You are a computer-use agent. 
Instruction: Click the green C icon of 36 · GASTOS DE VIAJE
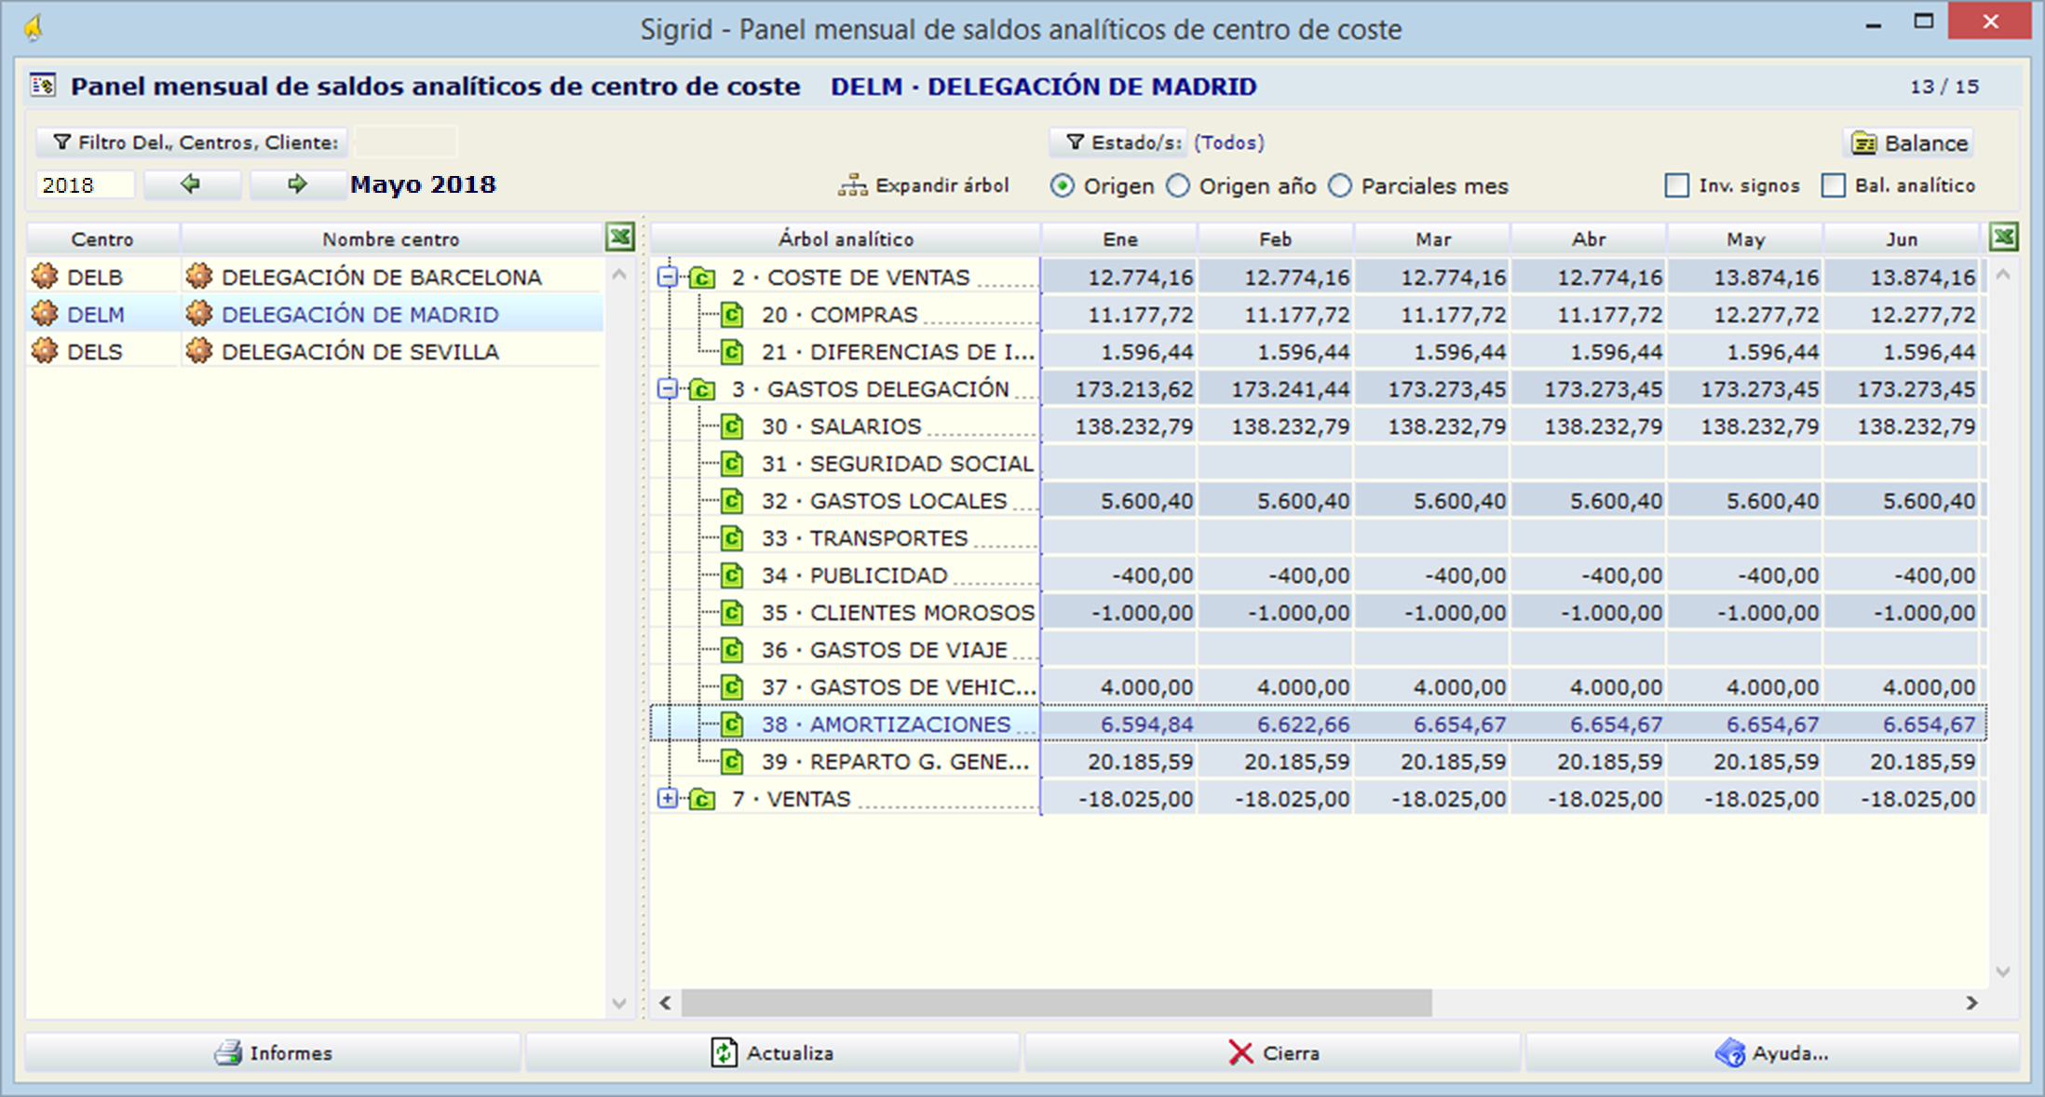tap(733, 650)
